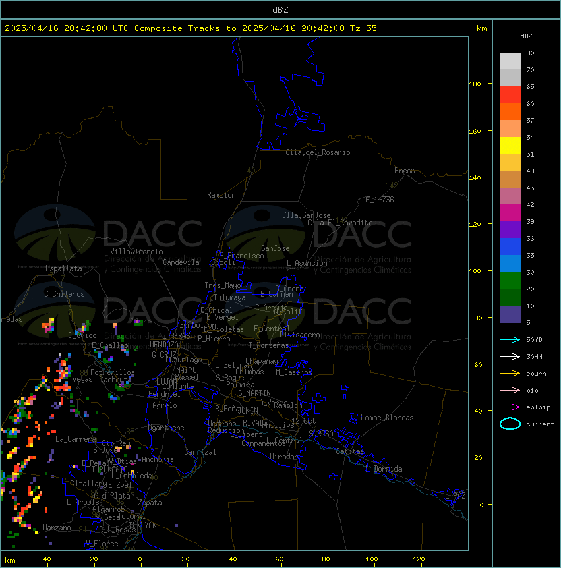This screenshot has width=561, height=568.
Task: Click the magenta eb+bip arrow in legend
Action: (510, 407)
